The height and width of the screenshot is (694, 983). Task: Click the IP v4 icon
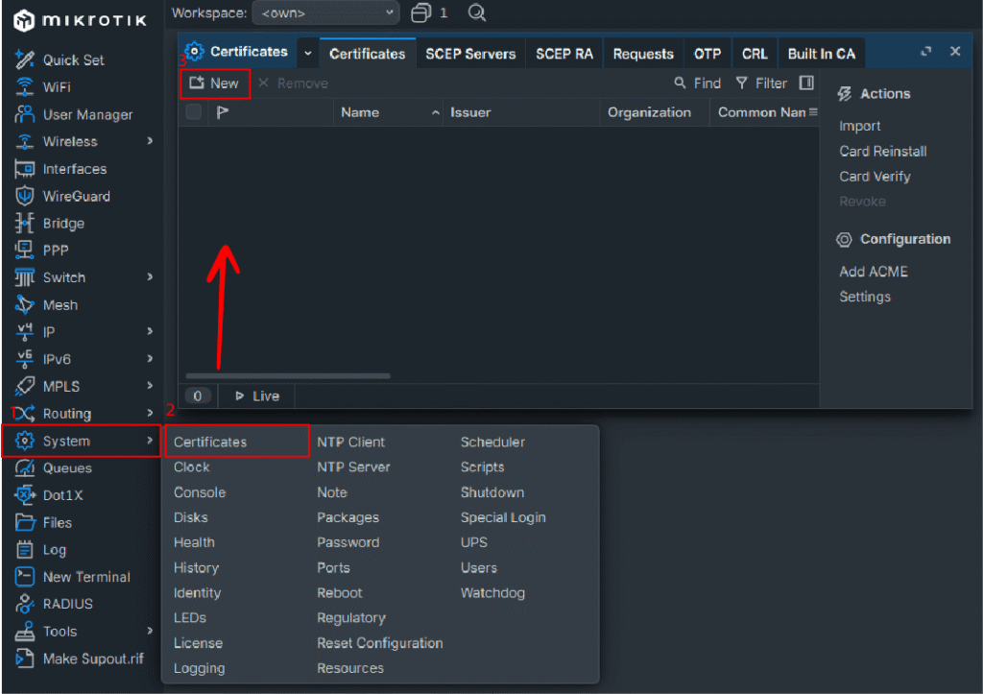click(24, 331)
